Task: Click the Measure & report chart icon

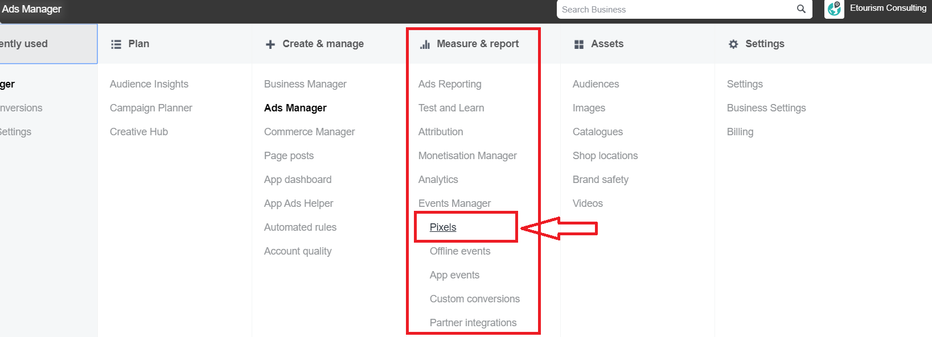Action: [425, 44]
